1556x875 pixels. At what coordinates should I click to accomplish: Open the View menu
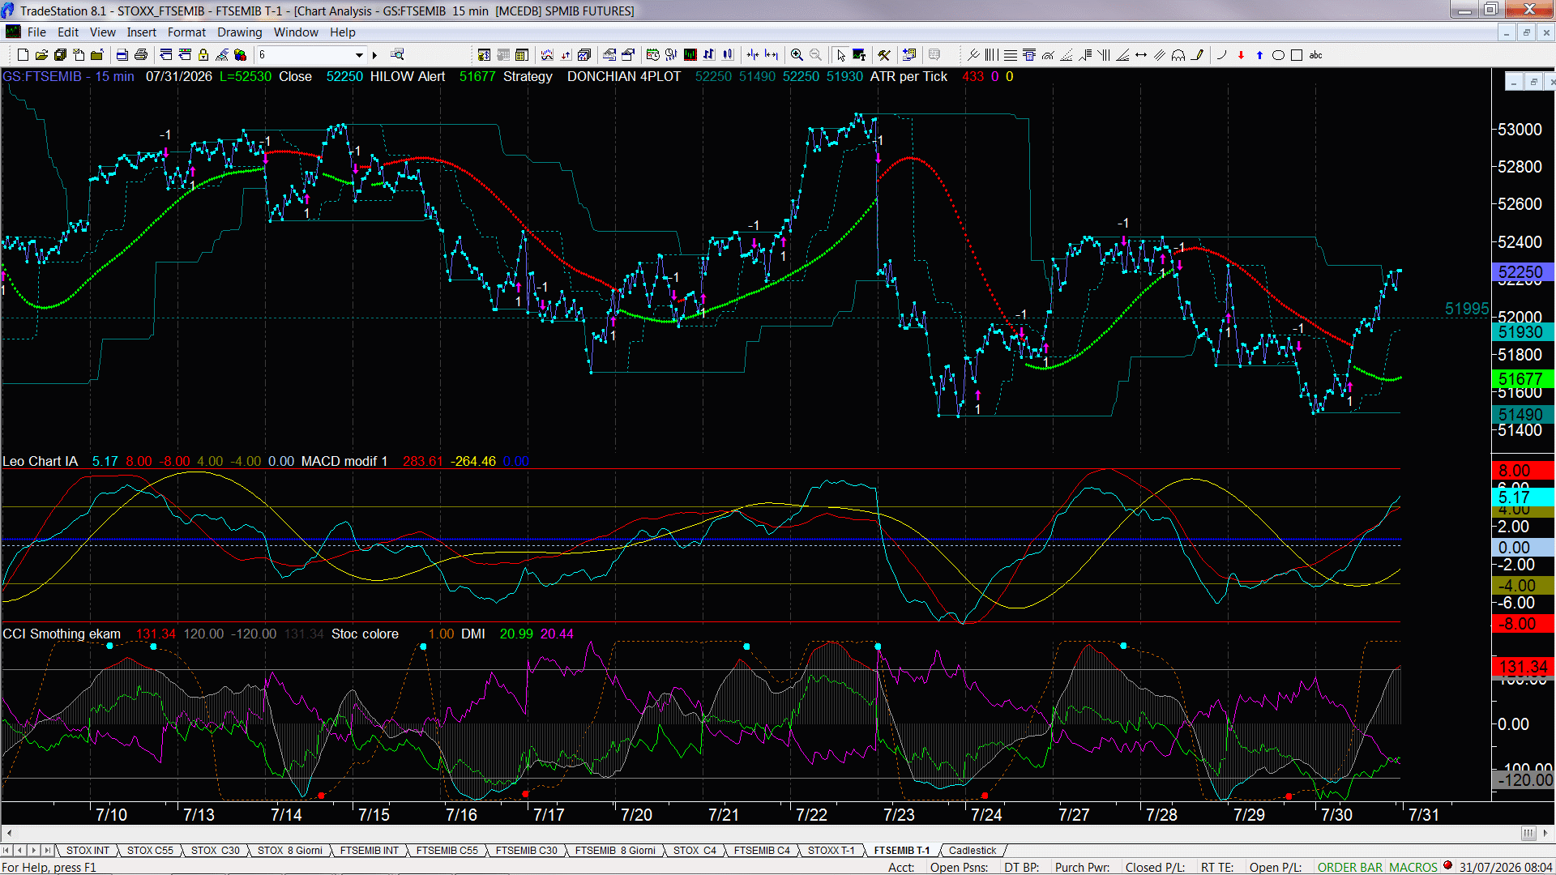point(102,32)
